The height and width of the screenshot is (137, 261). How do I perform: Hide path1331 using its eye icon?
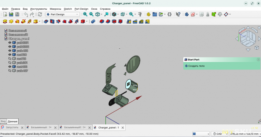[x=10, y=43]
